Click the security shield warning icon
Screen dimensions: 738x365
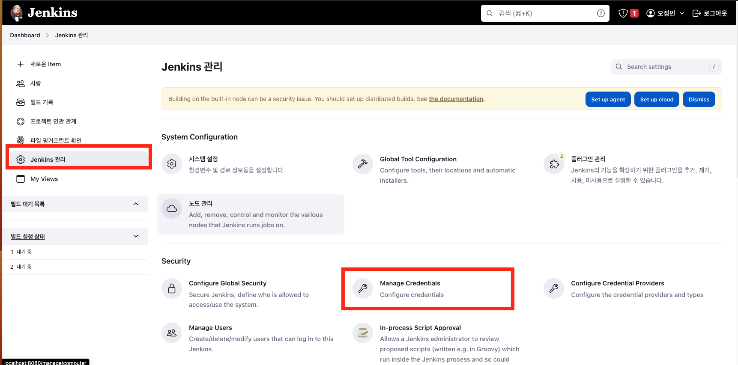click(x=623, y=13)
